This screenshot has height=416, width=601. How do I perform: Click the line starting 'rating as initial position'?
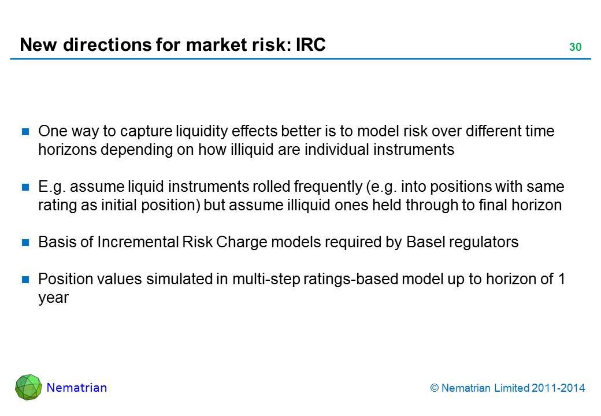point(299,206)
